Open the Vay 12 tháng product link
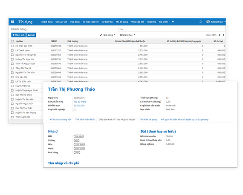 click(x=80, y=102)
